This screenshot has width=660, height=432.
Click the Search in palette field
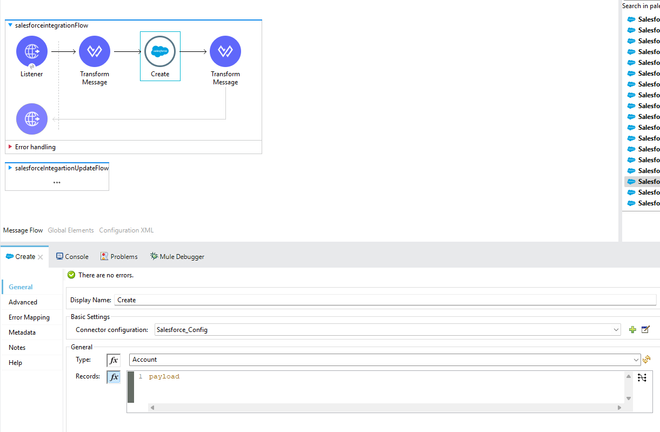point(641,6)
